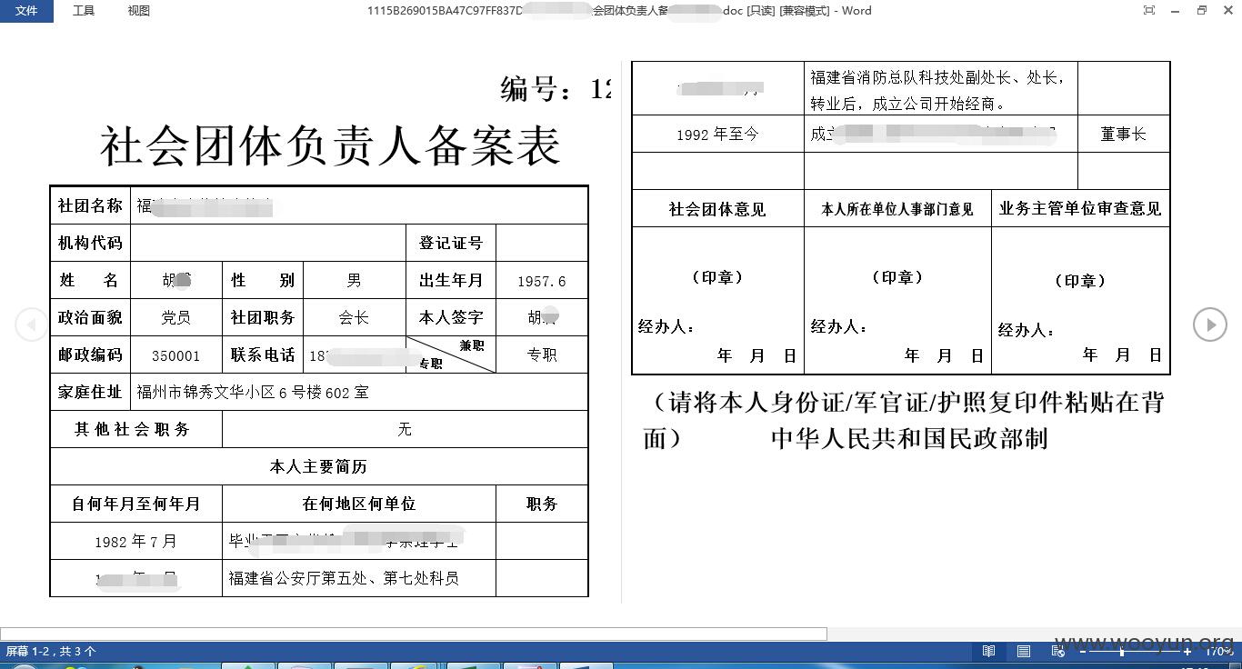Click (印章) under 社会团体意见

(x=717, y=277)
